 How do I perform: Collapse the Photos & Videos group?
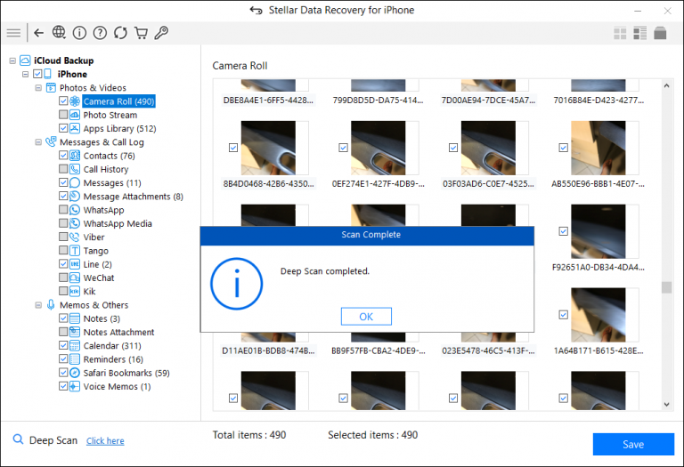click(38, 88)
